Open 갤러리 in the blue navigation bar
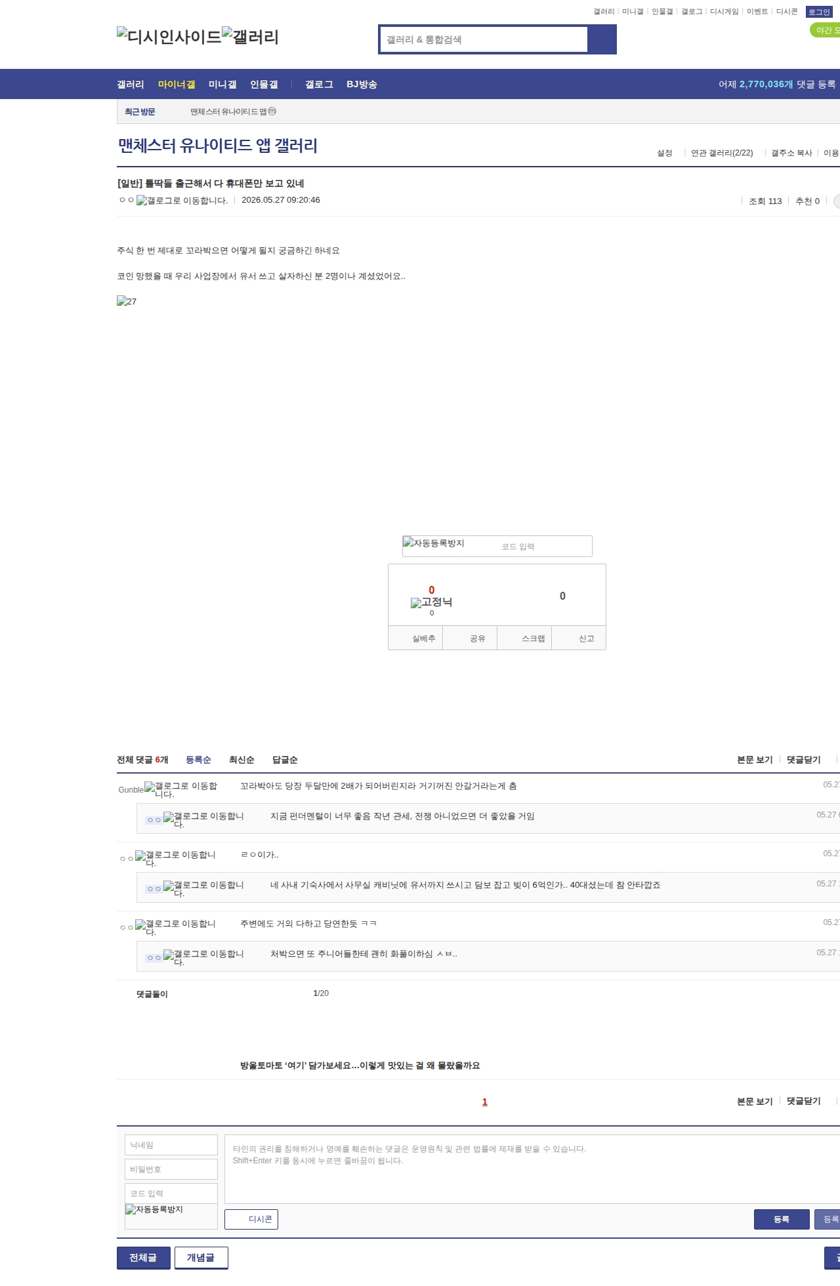This screenshot has height=1286, width=840. 131,85
